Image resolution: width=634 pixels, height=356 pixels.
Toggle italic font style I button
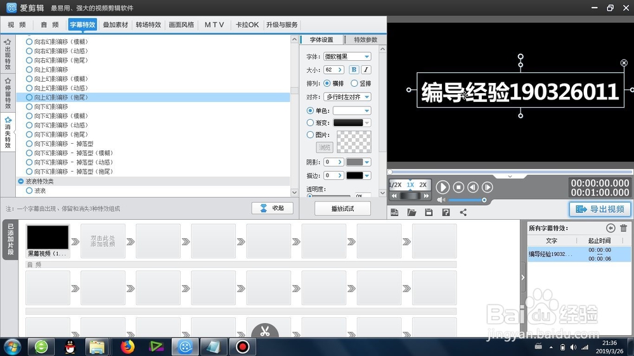click(366, 70)
